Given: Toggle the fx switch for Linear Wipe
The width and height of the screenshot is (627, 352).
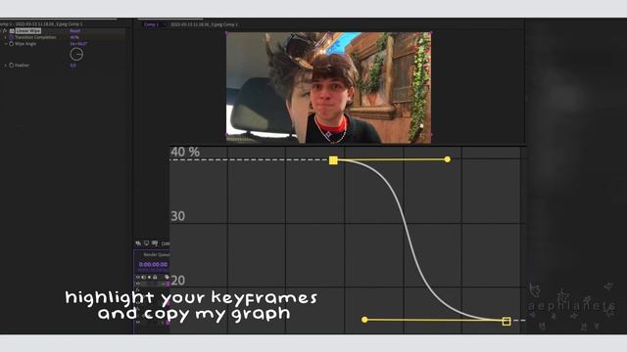Looking at the screenshot, I should [4, 30].
